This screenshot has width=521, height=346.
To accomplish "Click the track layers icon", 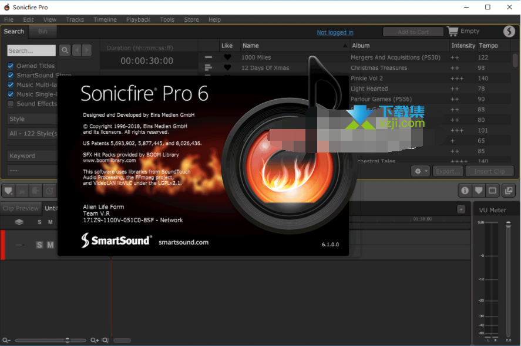I will [19, 222].
